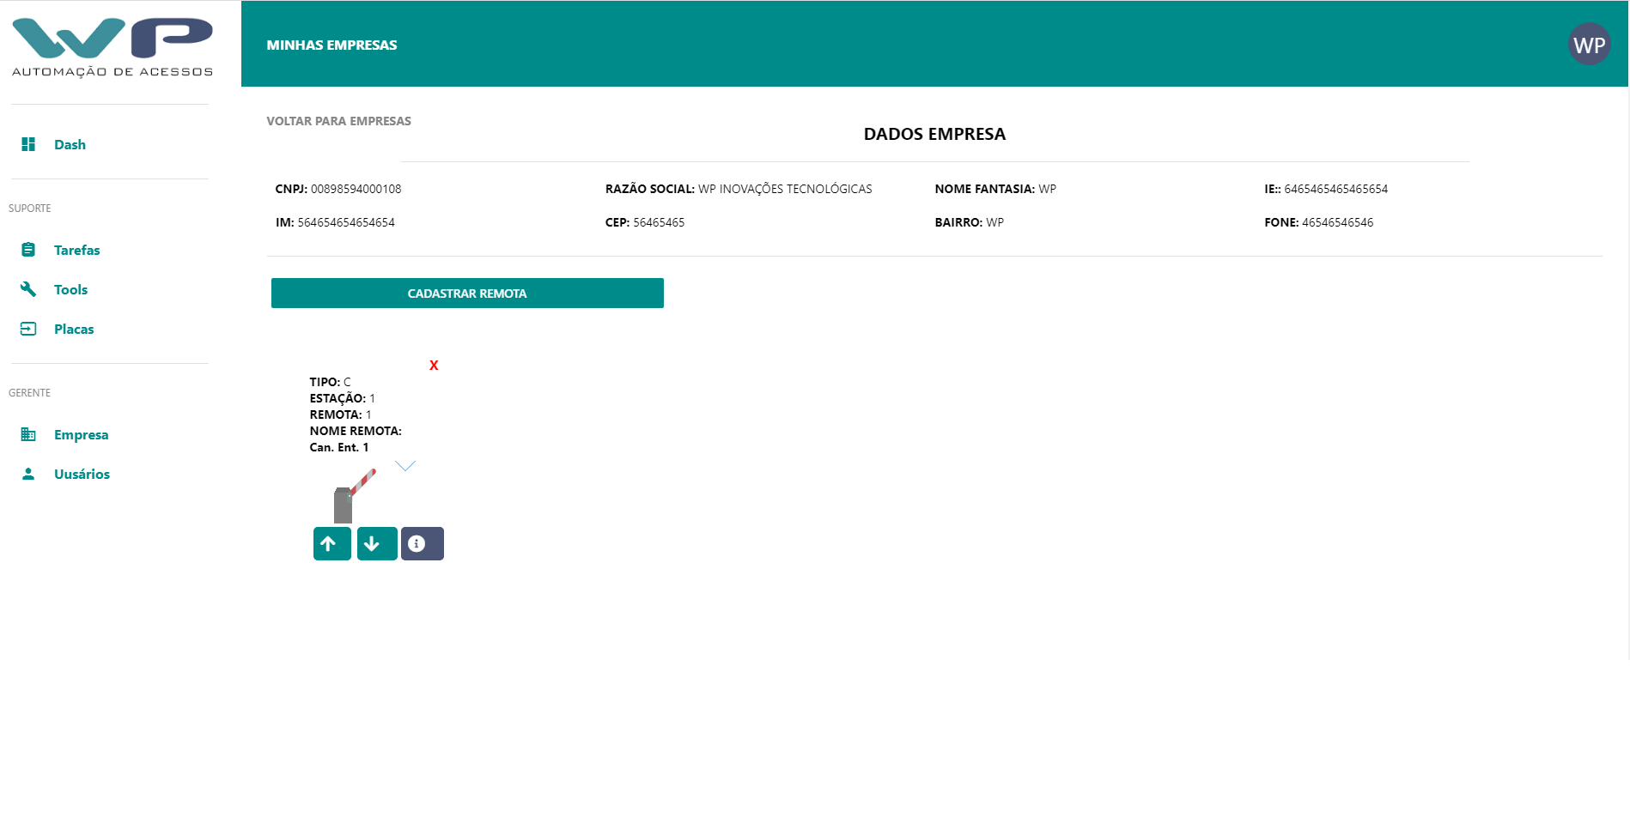
Task: Open the Tarefas menu item
Action: (77, 250)
